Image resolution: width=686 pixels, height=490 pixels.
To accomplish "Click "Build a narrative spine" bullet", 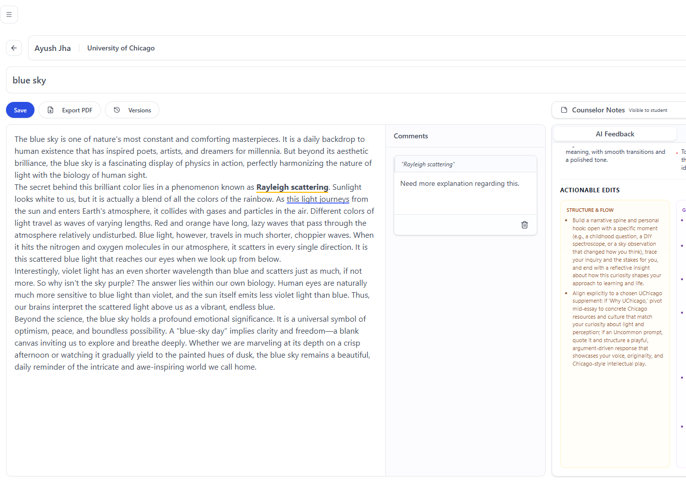I will pyautogui.click(x=618, y=252).
